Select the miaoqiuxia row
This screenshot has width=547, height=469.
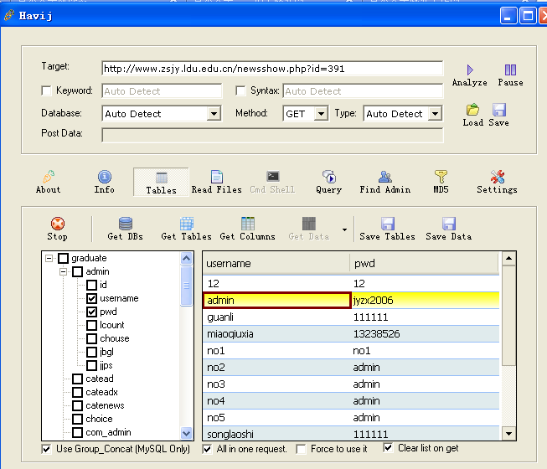click(x=351, y=334)
